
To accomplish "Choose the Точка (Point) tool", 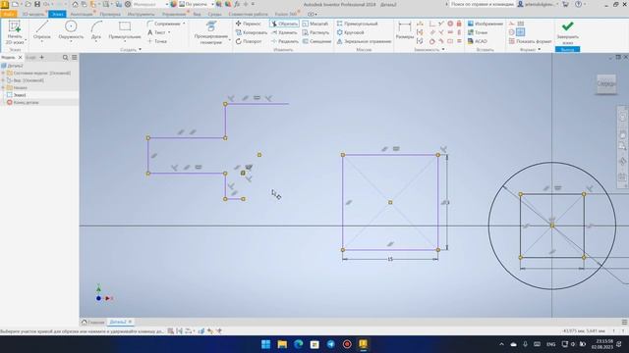I will pyautogui.click(x=157, y=41).
